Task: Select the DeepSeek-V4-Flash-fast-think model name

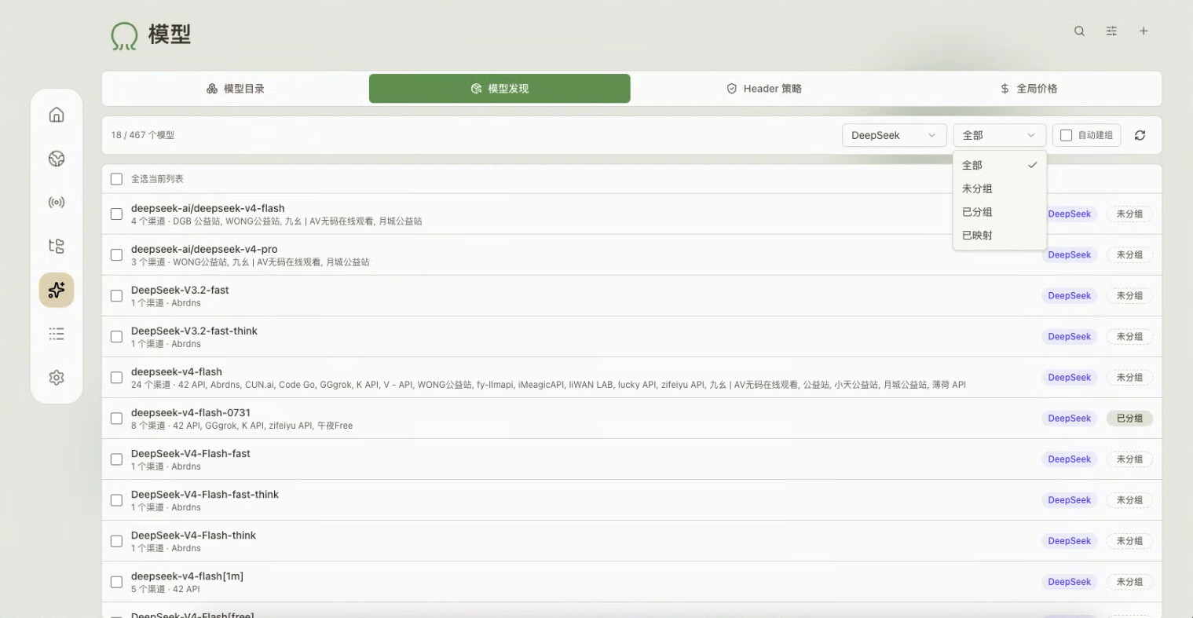Action: pos(205,494)
